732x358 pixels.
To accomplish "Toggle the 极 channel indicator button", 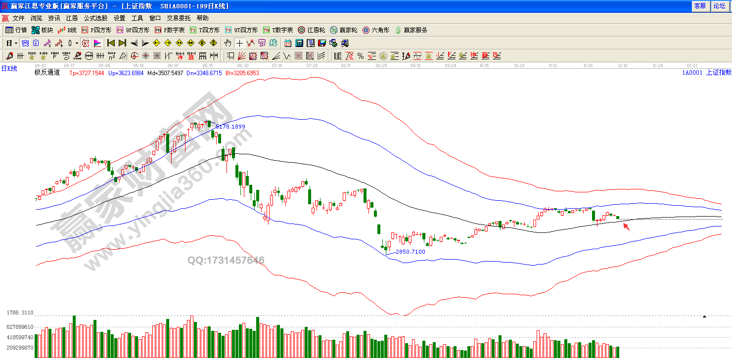I will [x=86, y=43].
